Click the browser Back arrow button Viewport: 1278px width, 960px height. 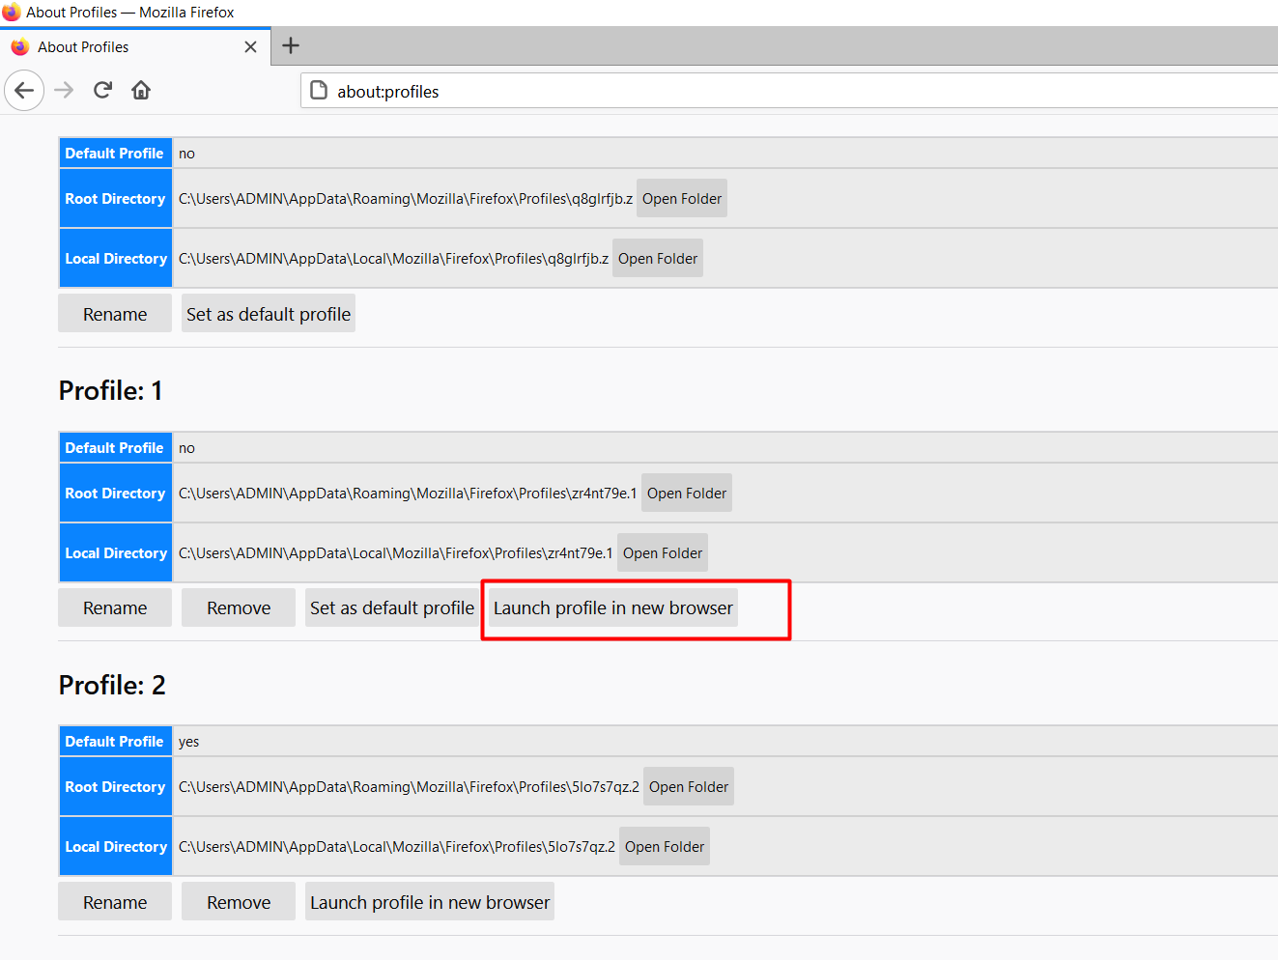24,91
